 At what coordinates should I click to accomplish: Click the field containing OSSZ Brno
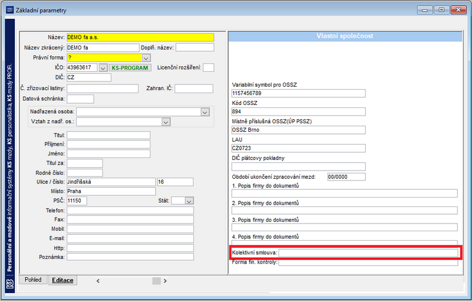click(x=299, y=130)
